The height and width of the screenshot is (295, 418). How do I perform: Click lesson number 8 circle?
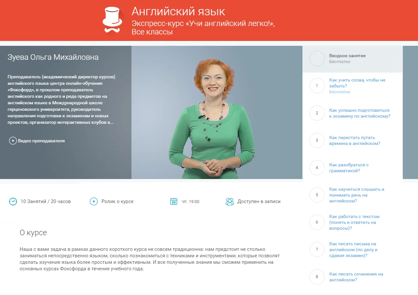pos(317,277)
